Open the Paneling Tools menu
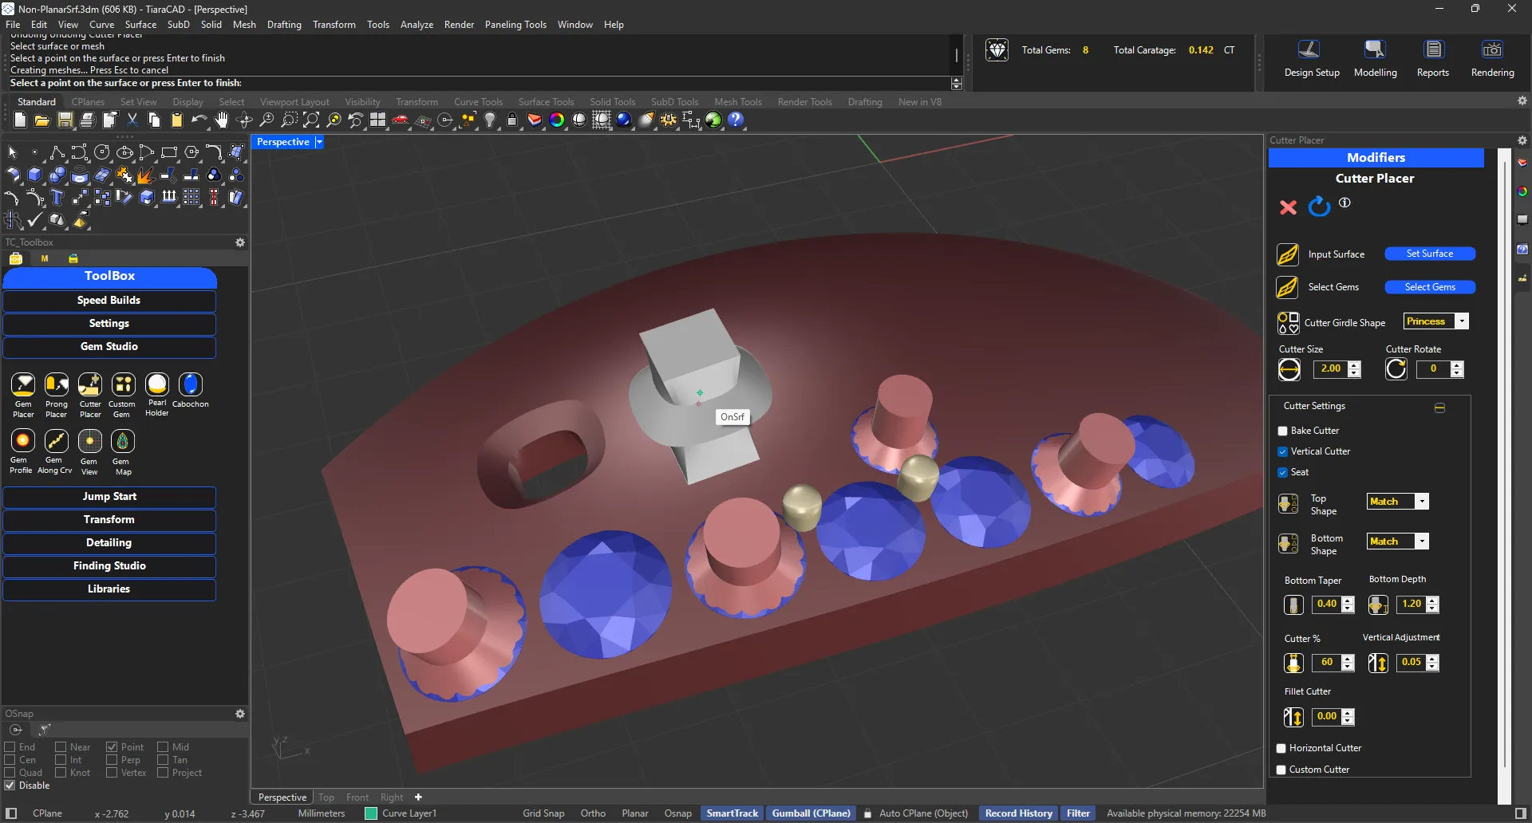This screenshot has width=1532, height=823. [x=515, y=25]
